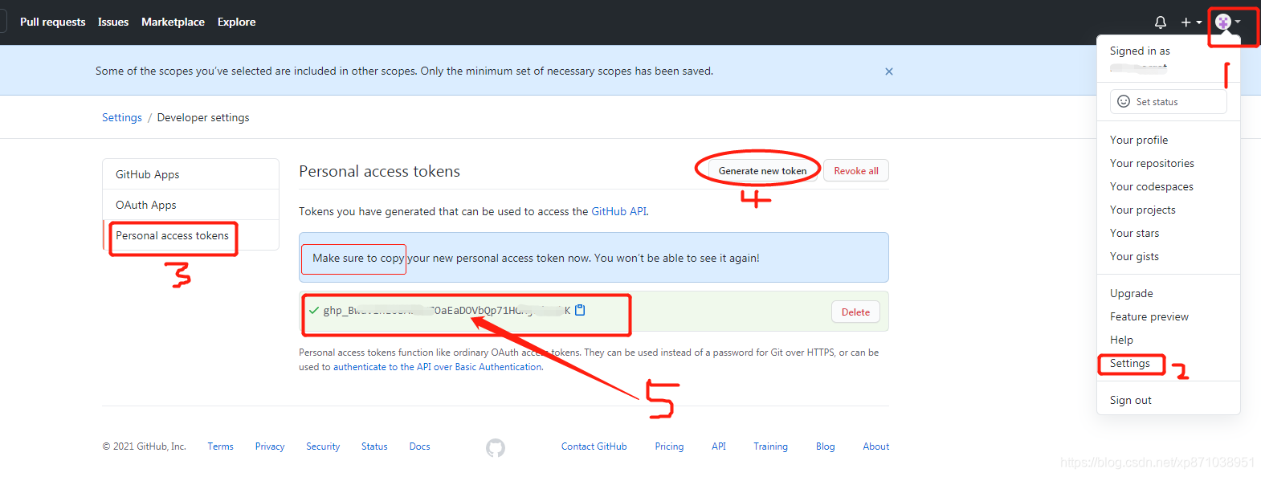Open the Contact GitHub footer link
This screenshot has height=477, width=1261.
point(594,446)
